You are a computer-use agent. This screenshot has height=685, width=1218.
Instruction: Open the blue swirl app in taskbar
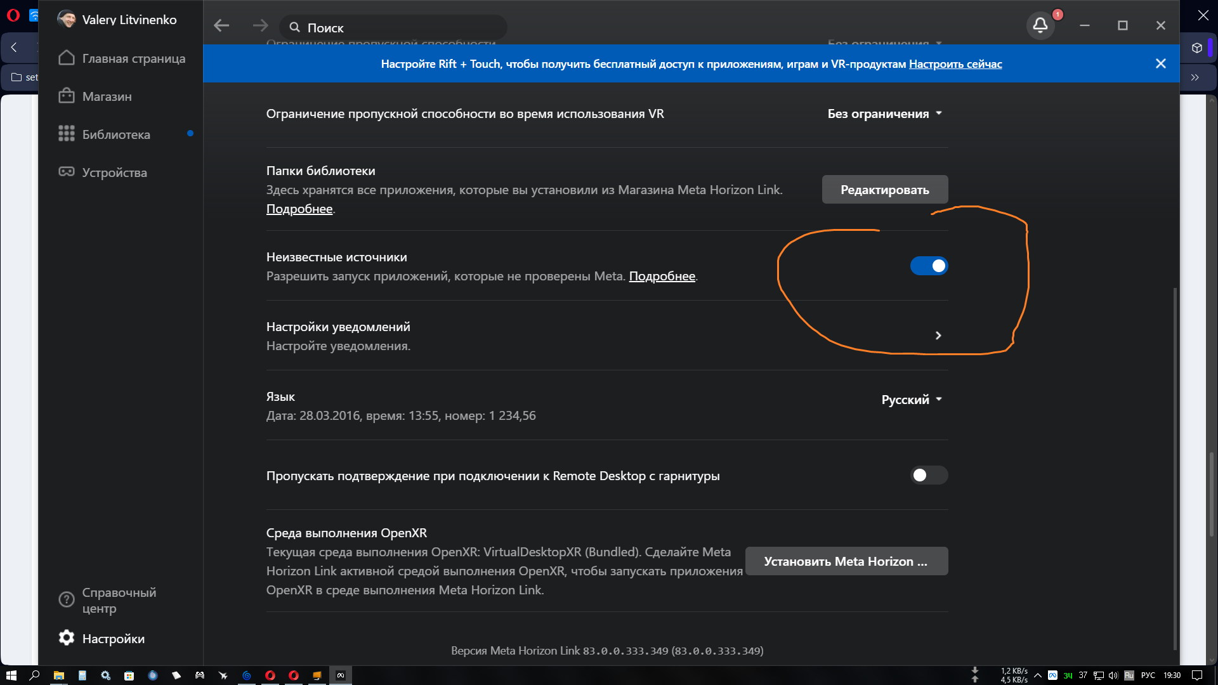click(247, 675)
